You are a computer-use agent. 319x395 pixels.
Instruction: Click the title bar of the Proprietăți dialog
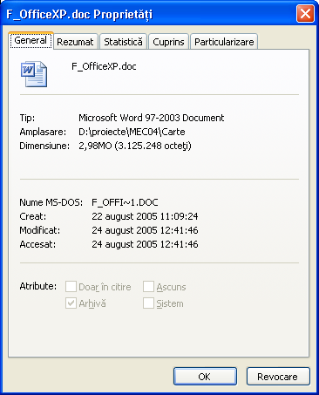148,14
